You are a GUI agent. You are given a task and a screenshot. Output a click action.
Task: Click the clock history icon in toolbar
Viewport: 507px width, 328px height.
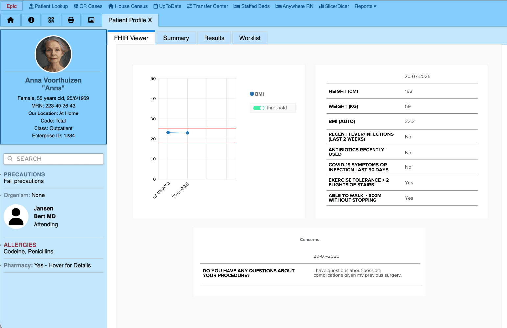tap(31, 20)
